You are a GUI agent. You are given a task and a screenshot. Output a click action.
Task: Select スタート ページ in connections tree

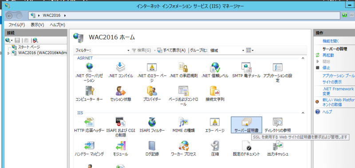point(26,47)
